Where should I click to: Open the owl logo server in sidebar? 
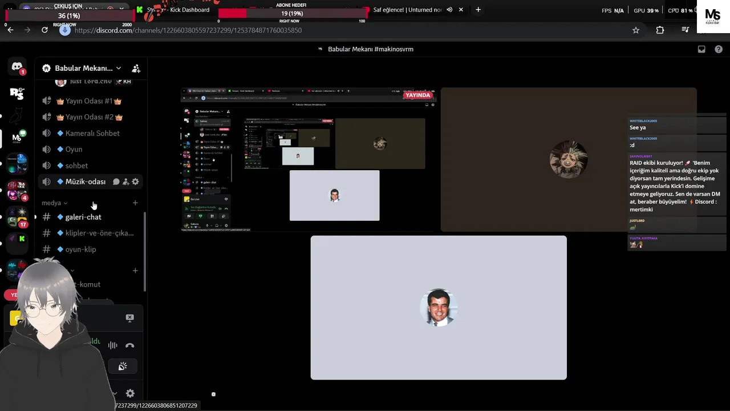click(17, 115)
